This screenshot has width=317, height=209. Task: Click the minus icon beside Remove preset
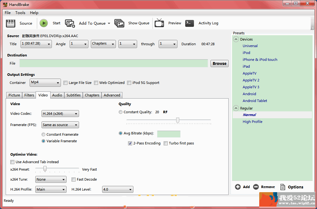pos(256,187)
